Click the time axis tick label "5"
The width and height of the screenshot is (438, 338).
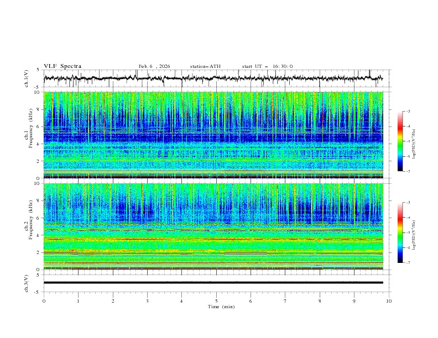coord(216,301)
